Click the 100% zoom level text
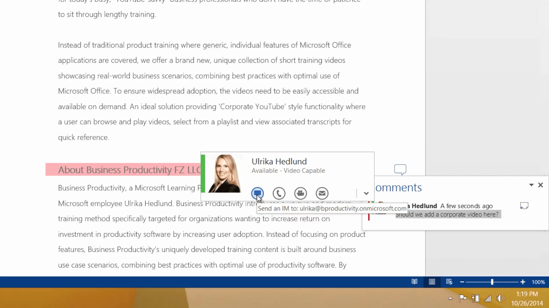Viewport: 549px width, 308px height. click(x=538, y=282)
